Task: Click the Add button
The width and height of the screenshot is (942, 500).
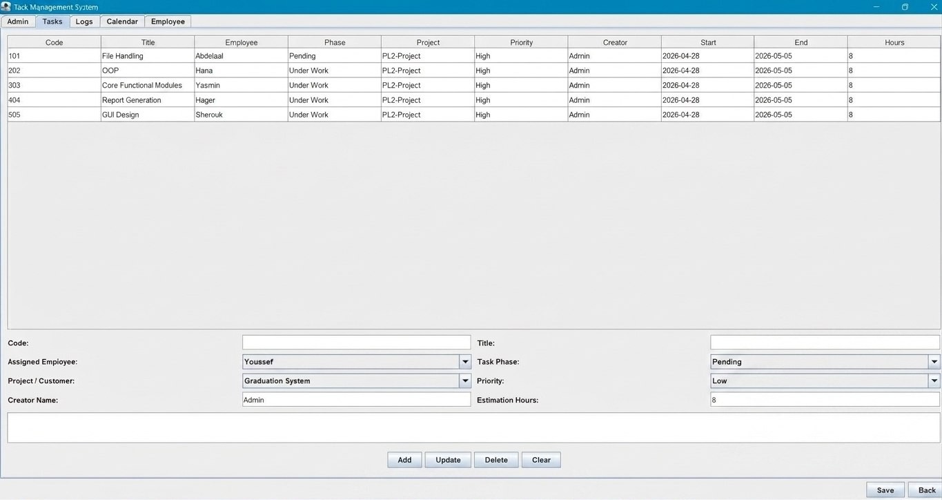Action: [x=404, y=460]
